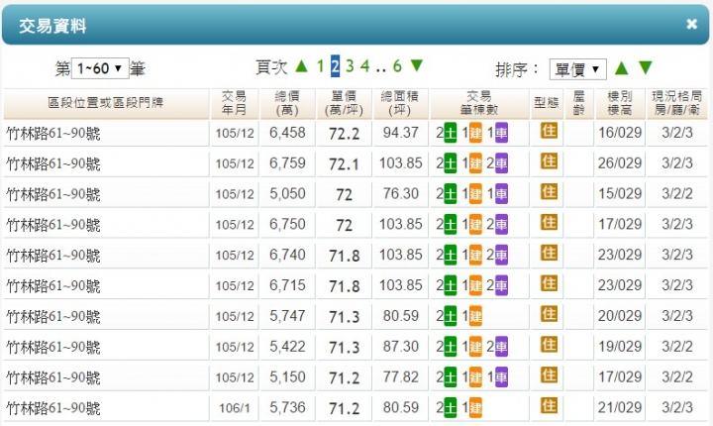Select address cell in the 6,458 total price row
The width and height of the screenshot is (713, 426).
[106, 134]
